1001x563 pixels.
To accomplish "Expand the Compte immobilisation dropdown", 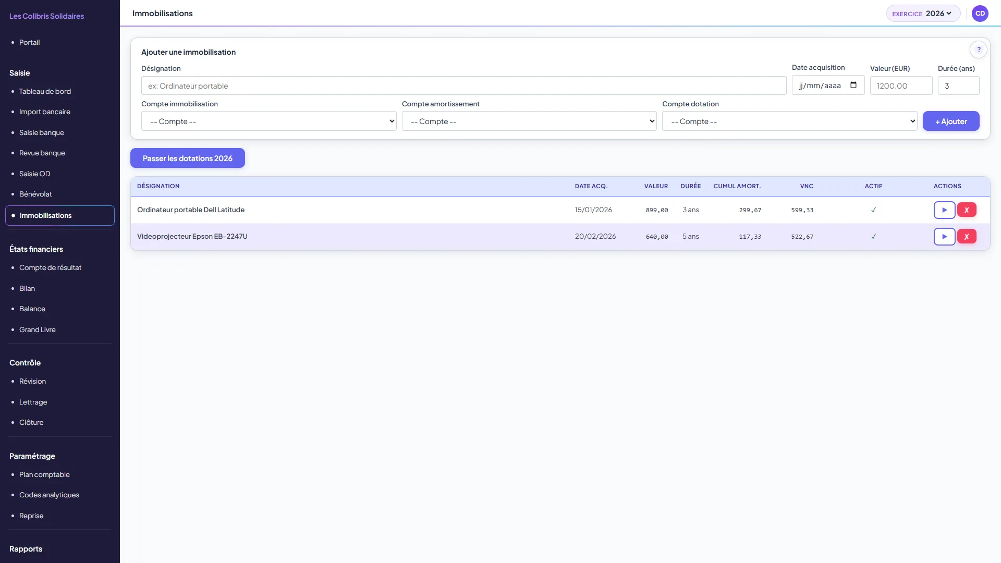I will pos(268,121).
